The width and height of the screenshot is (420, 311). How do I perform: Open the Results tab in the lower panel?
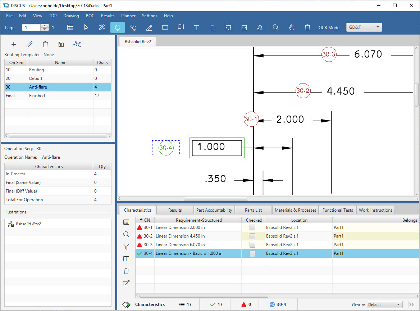pyautogui.click(x=175, y=210)
